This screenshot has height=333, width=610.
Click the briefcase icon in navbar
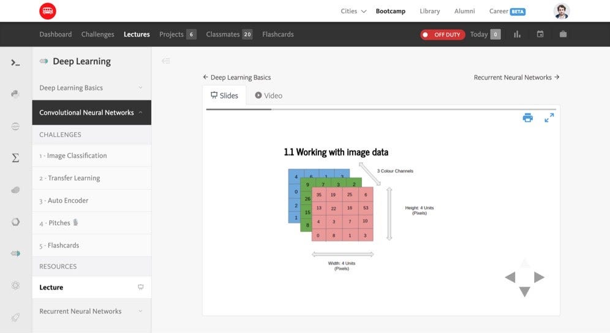click(x=563, y=34)
